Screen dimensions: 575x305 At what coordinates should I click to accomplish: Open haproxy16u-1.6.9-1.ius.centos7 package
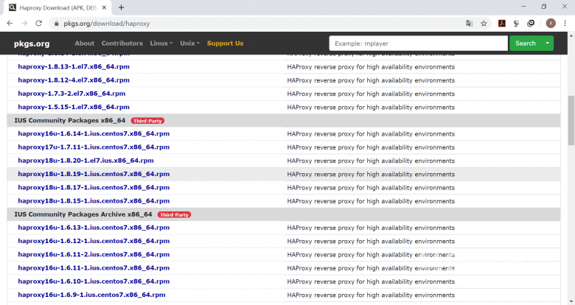pyautogui.click(x=91, y=295)
